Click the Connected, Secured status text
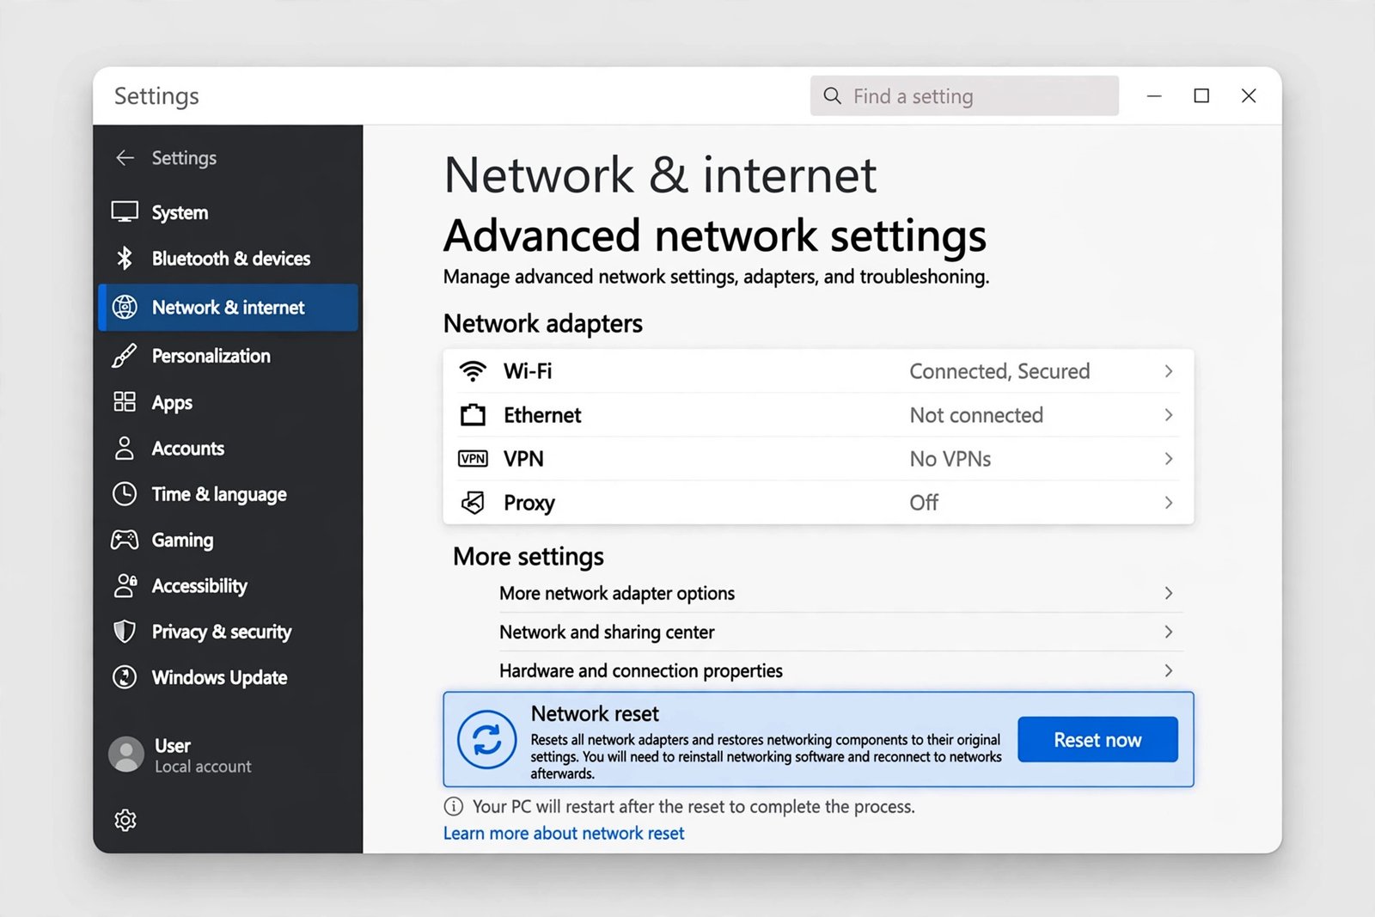Viewport: 1375px width, 917px height. point(999,371)
